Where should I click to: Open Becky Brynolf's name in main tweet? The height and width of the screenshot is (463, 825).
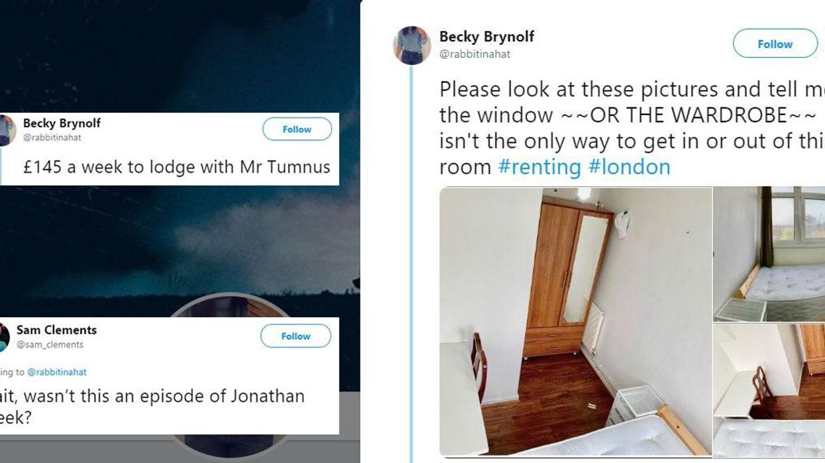click(486, 37)
